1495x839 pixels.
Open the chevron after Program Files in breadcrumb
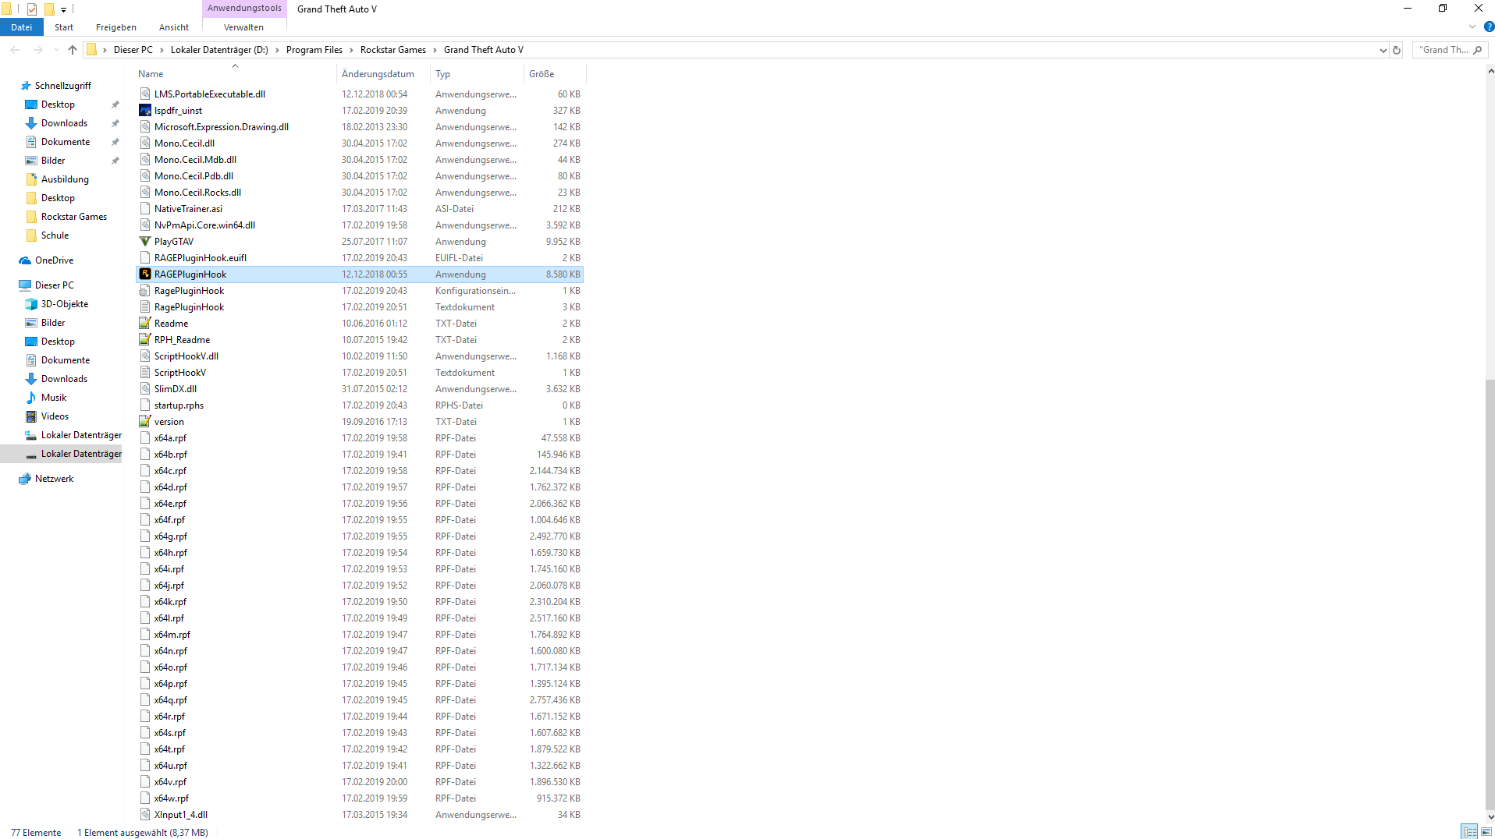tap(351, 50)
